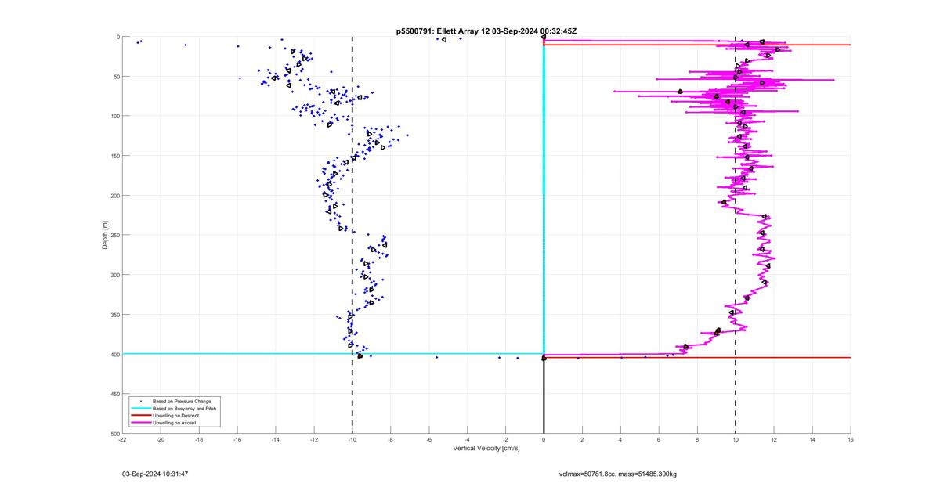
Task: Click the 'volmax=50781.8cc, mass=51485.300kg' footer text
Action: tap(618, 474)
